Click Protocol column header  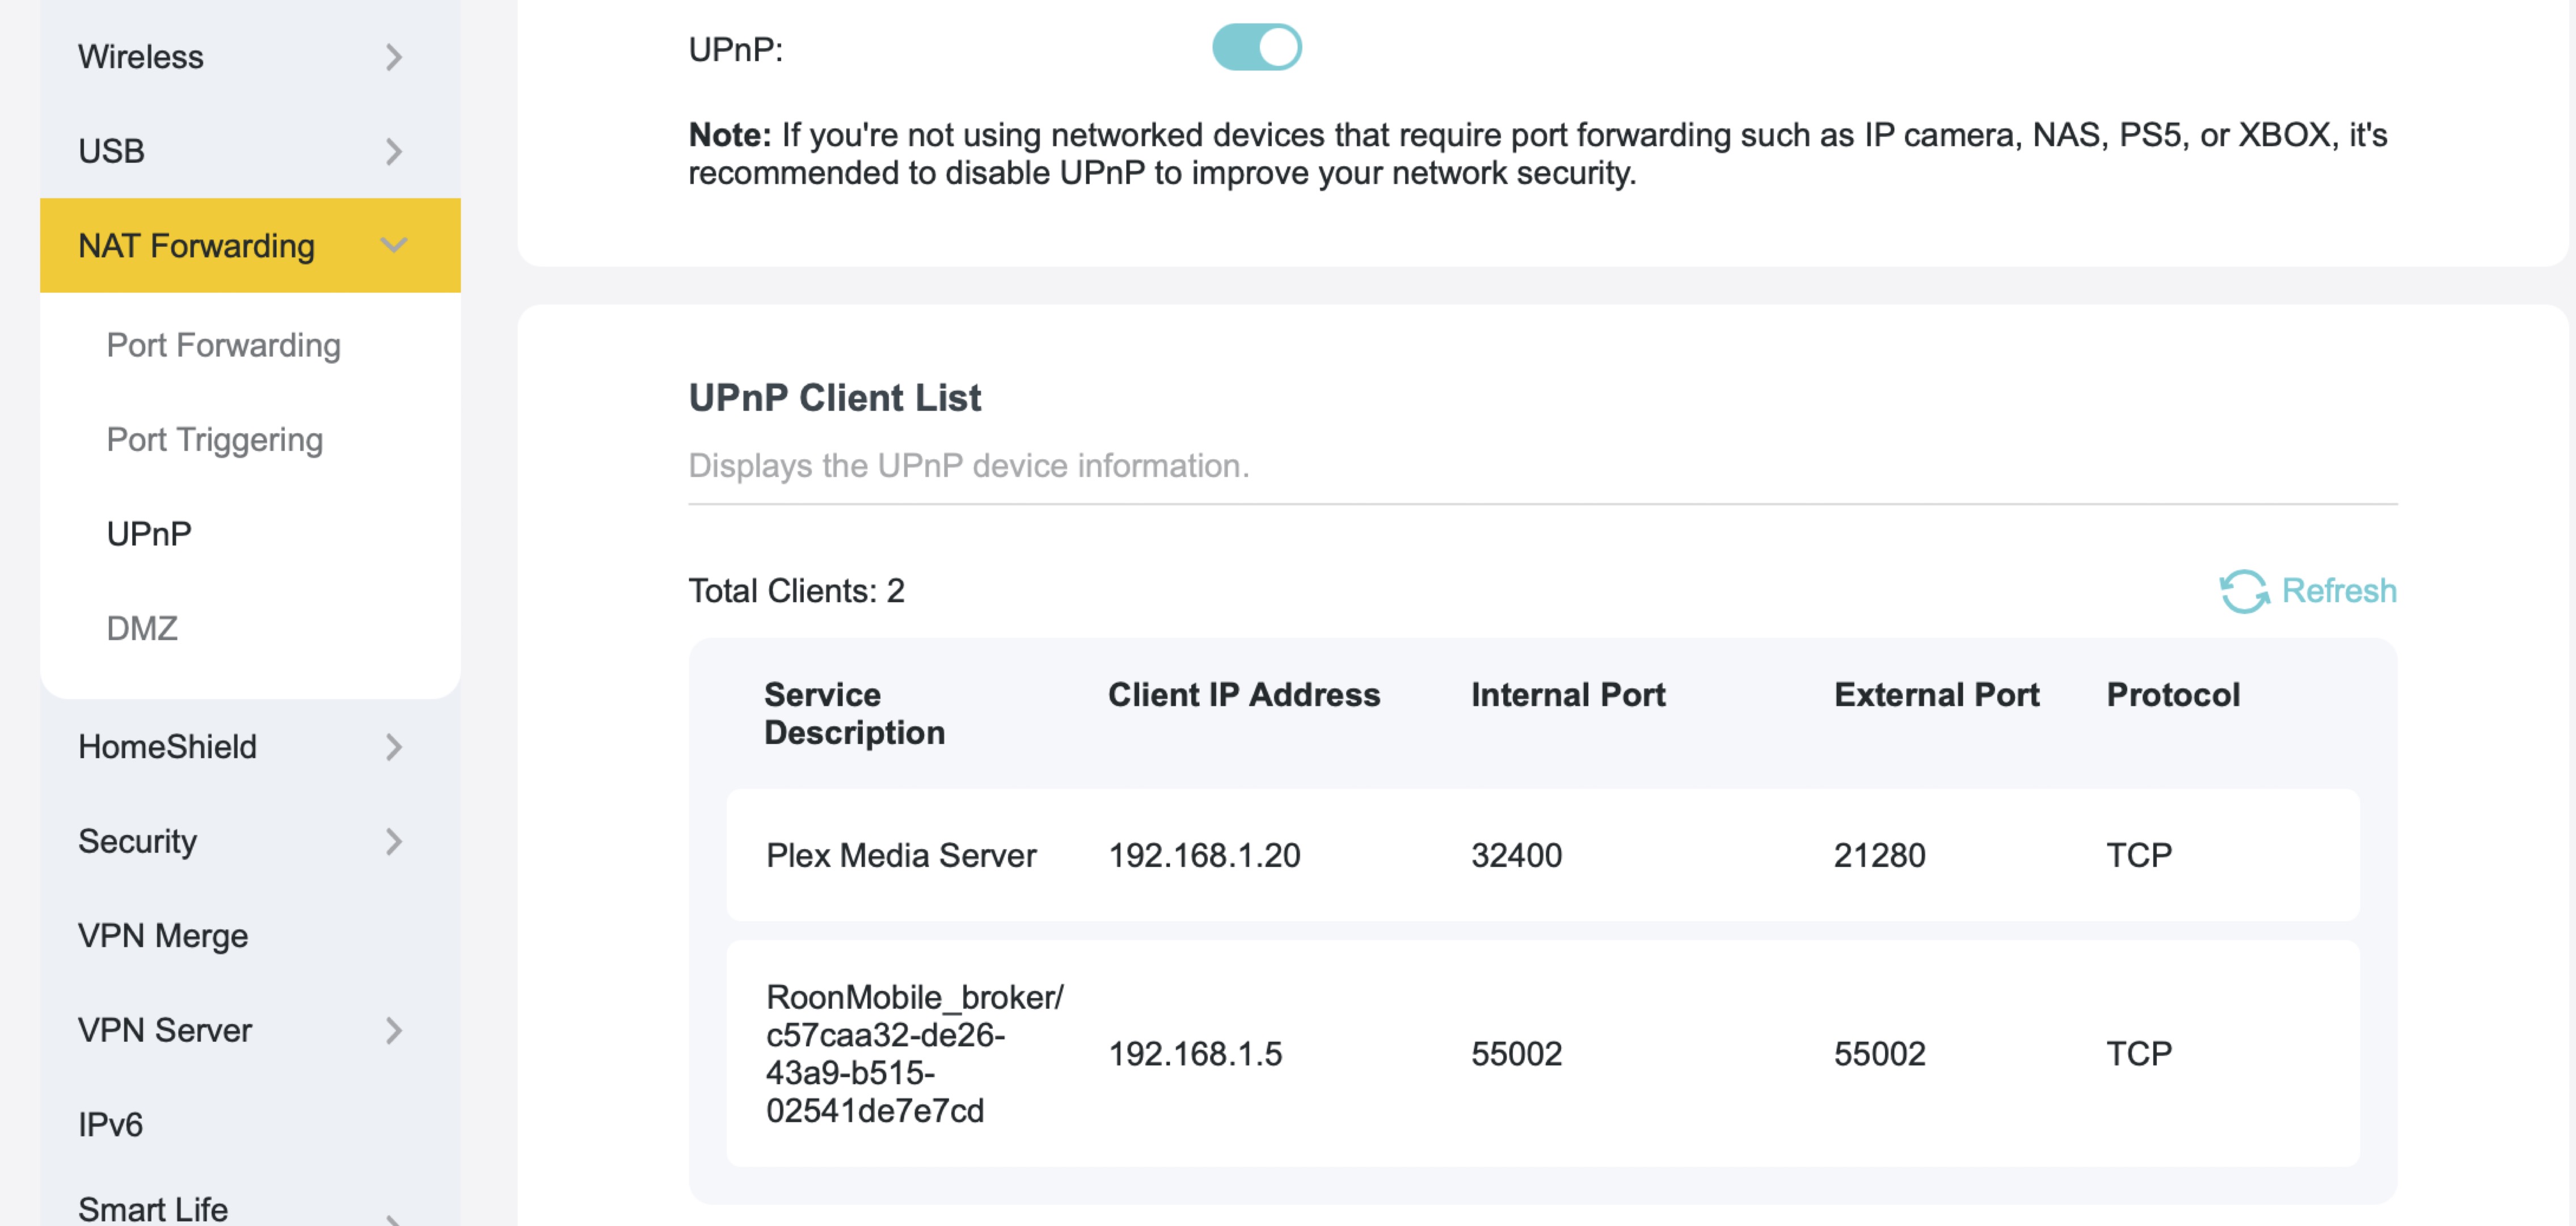(x=2173, y=694)
